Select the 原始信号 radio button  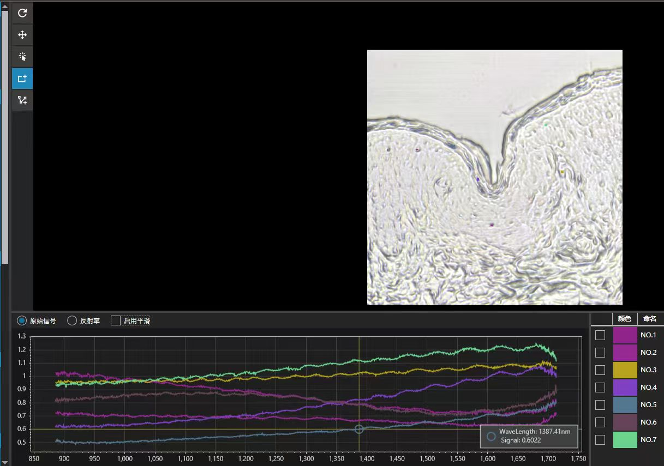[22, 320]
